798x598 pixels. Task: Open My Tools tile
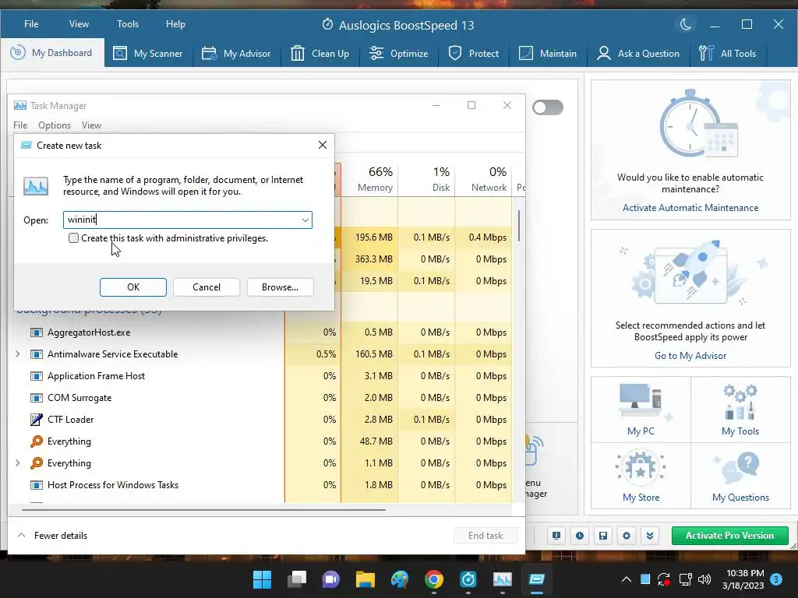740,410
